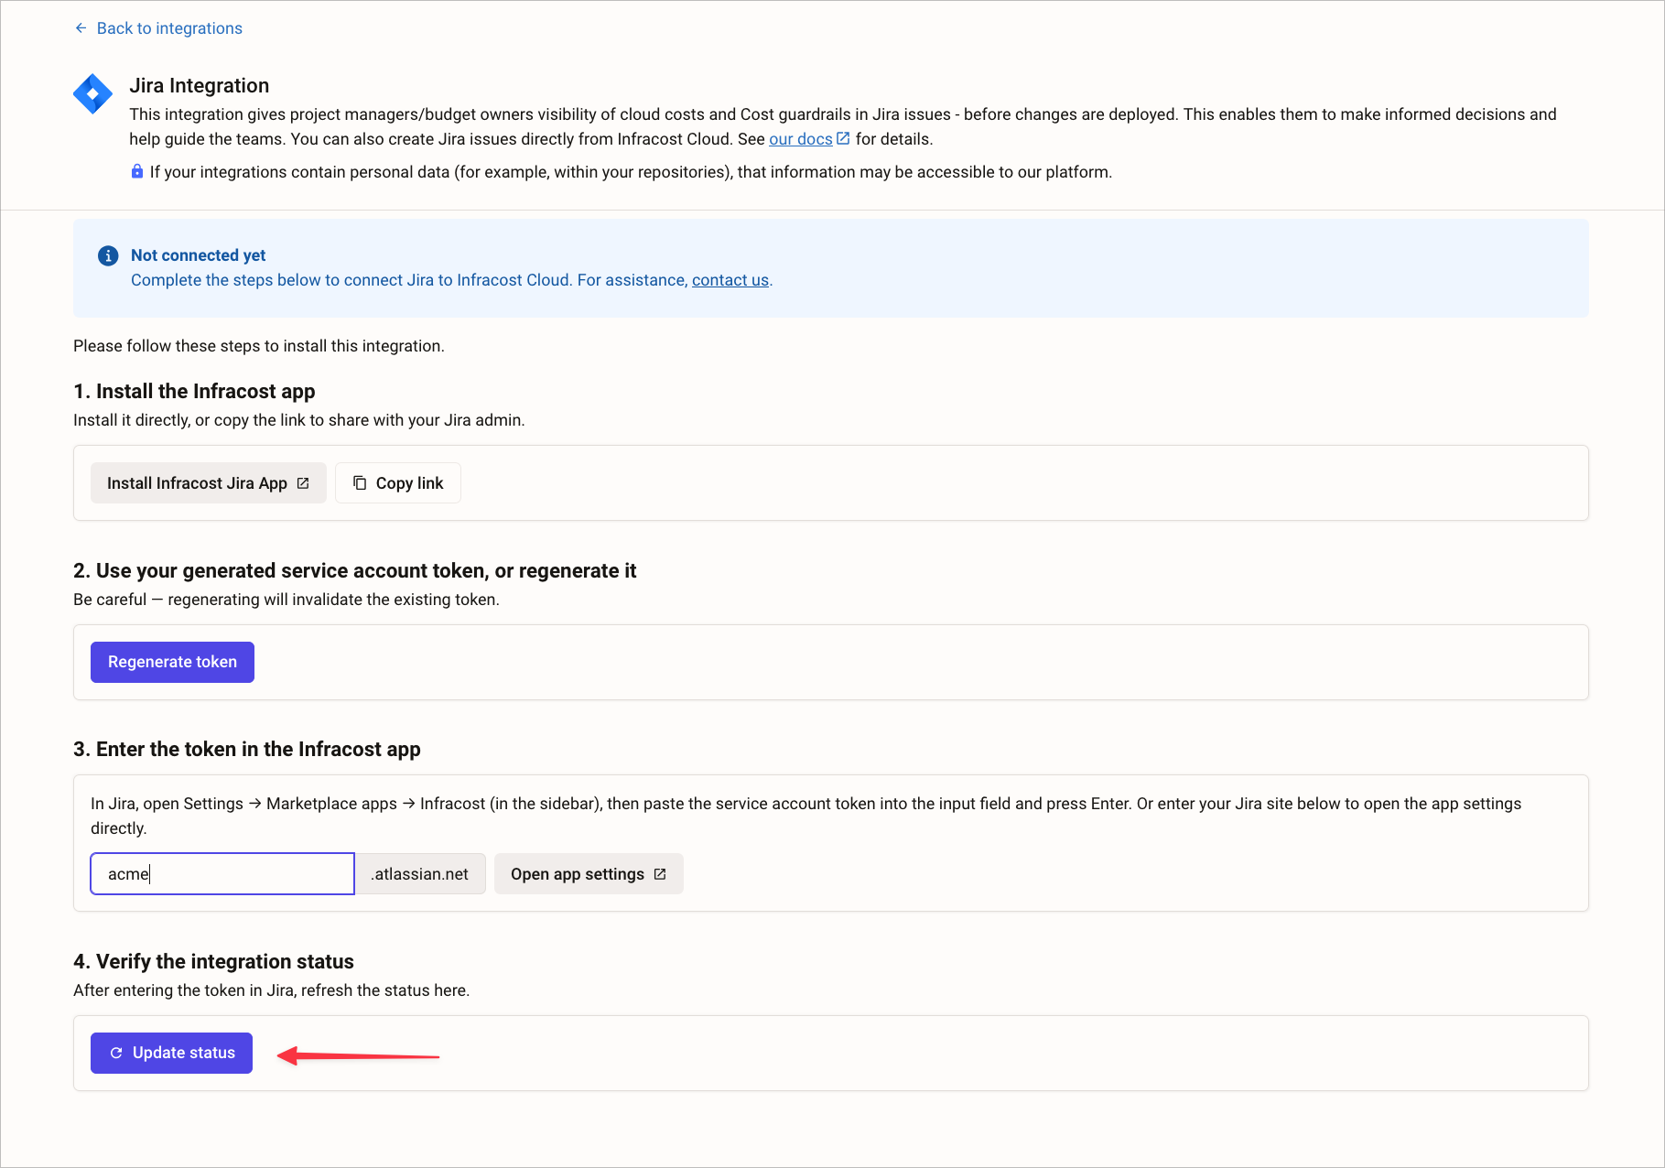Viewport: 1665px width, 1168px height.
Task: Click the 'Not connected yet' heading
Action: click(x=198, y=255)
